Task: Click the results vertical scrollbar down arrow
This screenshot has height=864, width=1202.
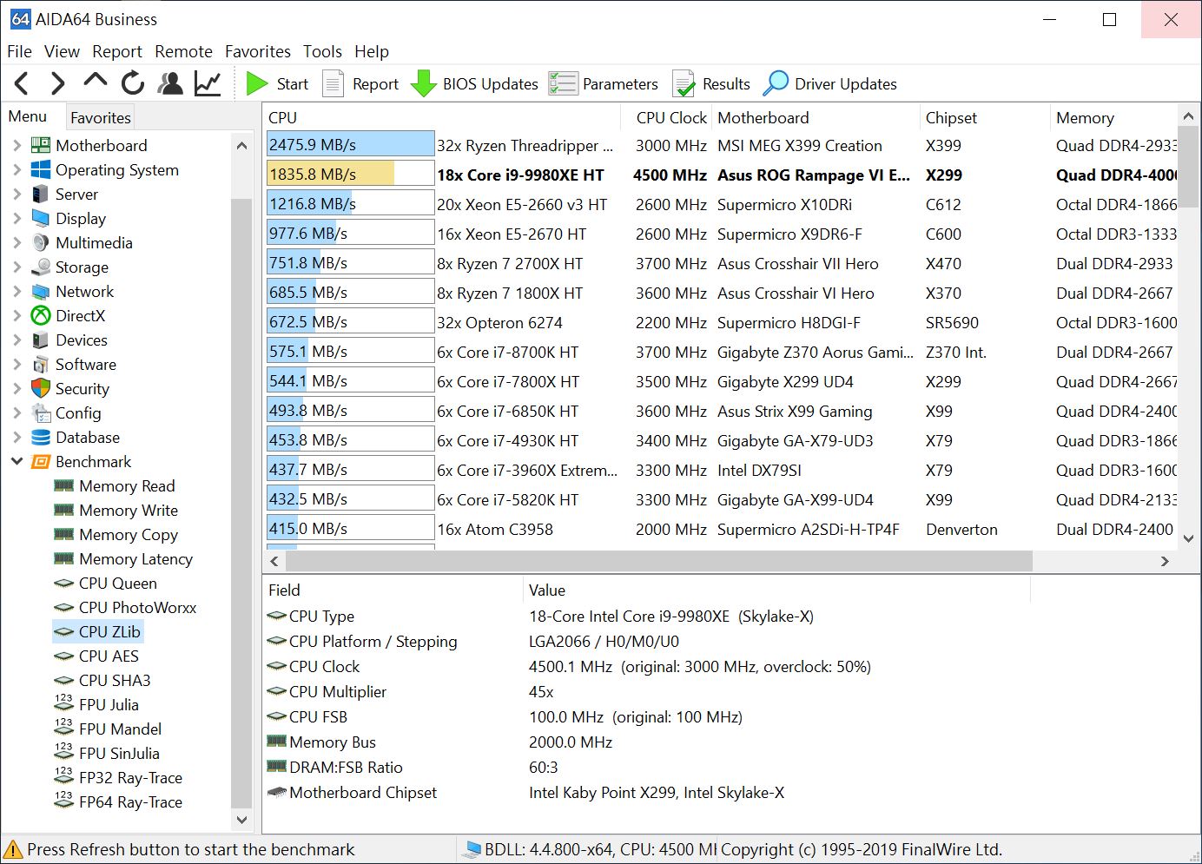Action: tap(1188, 538)
